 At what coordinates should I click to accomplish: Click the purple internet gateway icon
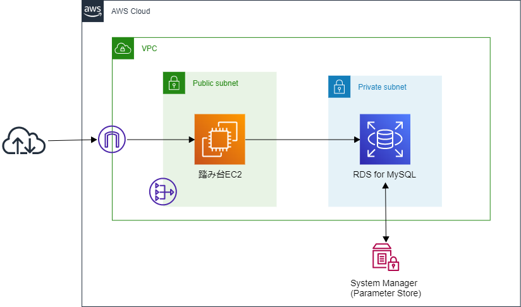click(x=113, y=139)
